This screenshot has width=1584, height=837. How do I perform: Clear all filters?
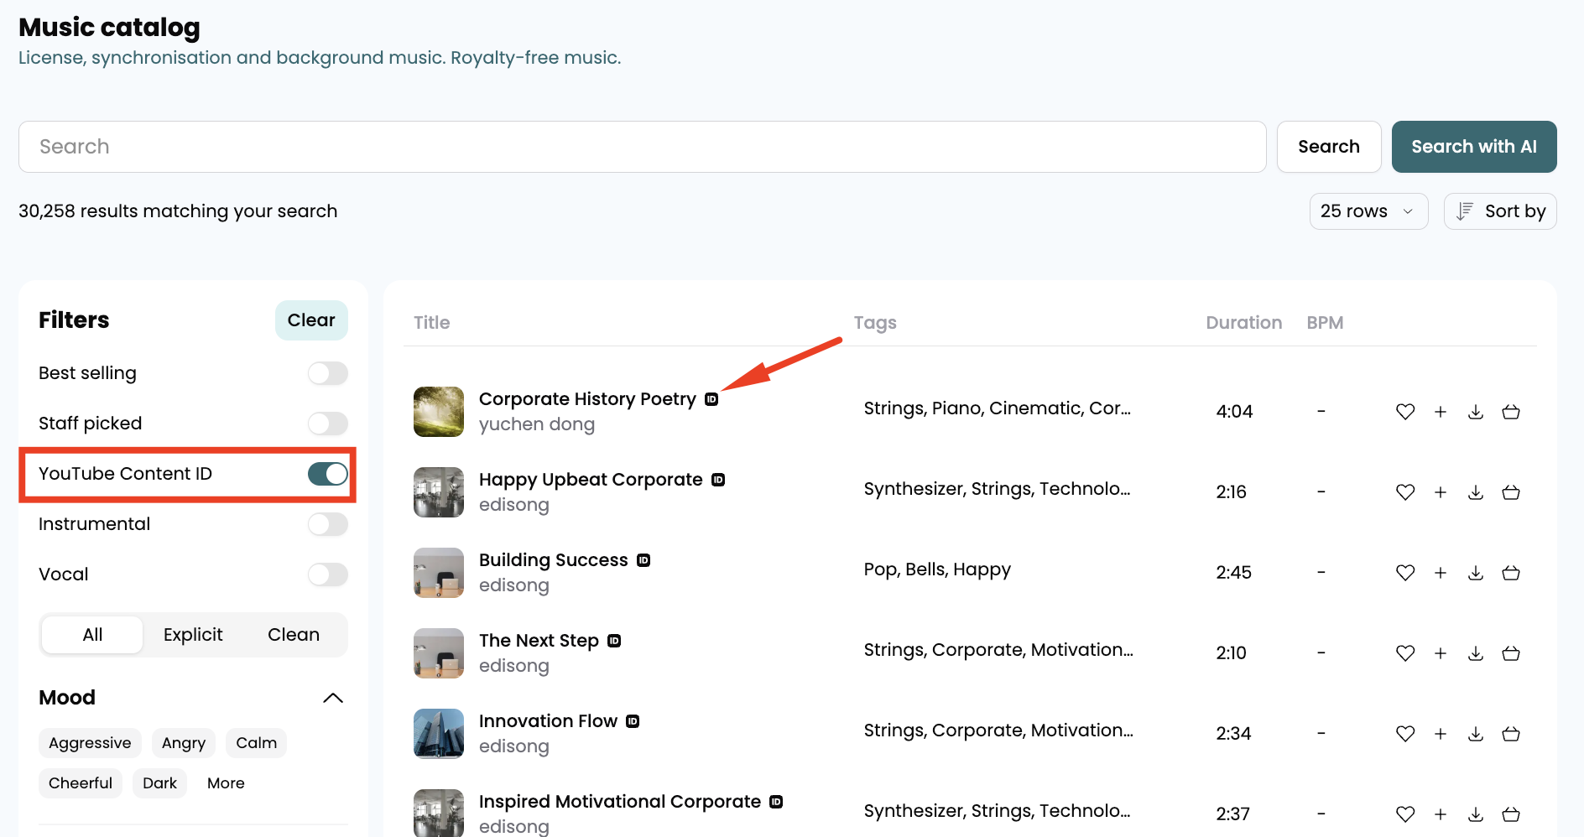[311, 320]
